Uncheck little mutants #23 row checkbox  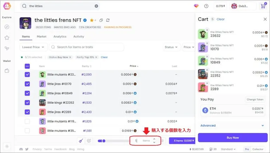click(27, 75)
